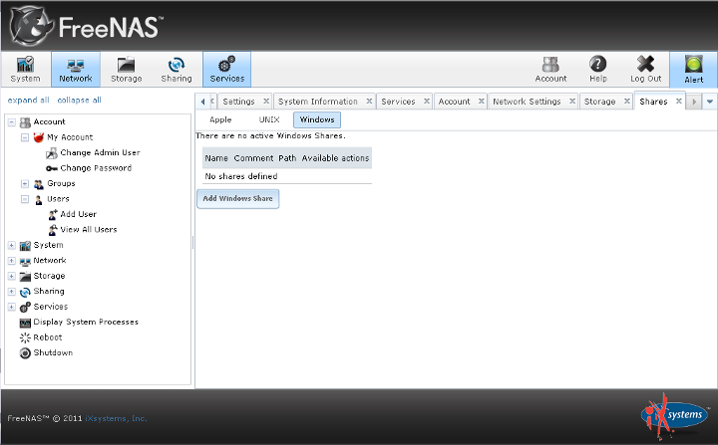
Task: Open the Network toolbar icon
Action: pos(76,69)
